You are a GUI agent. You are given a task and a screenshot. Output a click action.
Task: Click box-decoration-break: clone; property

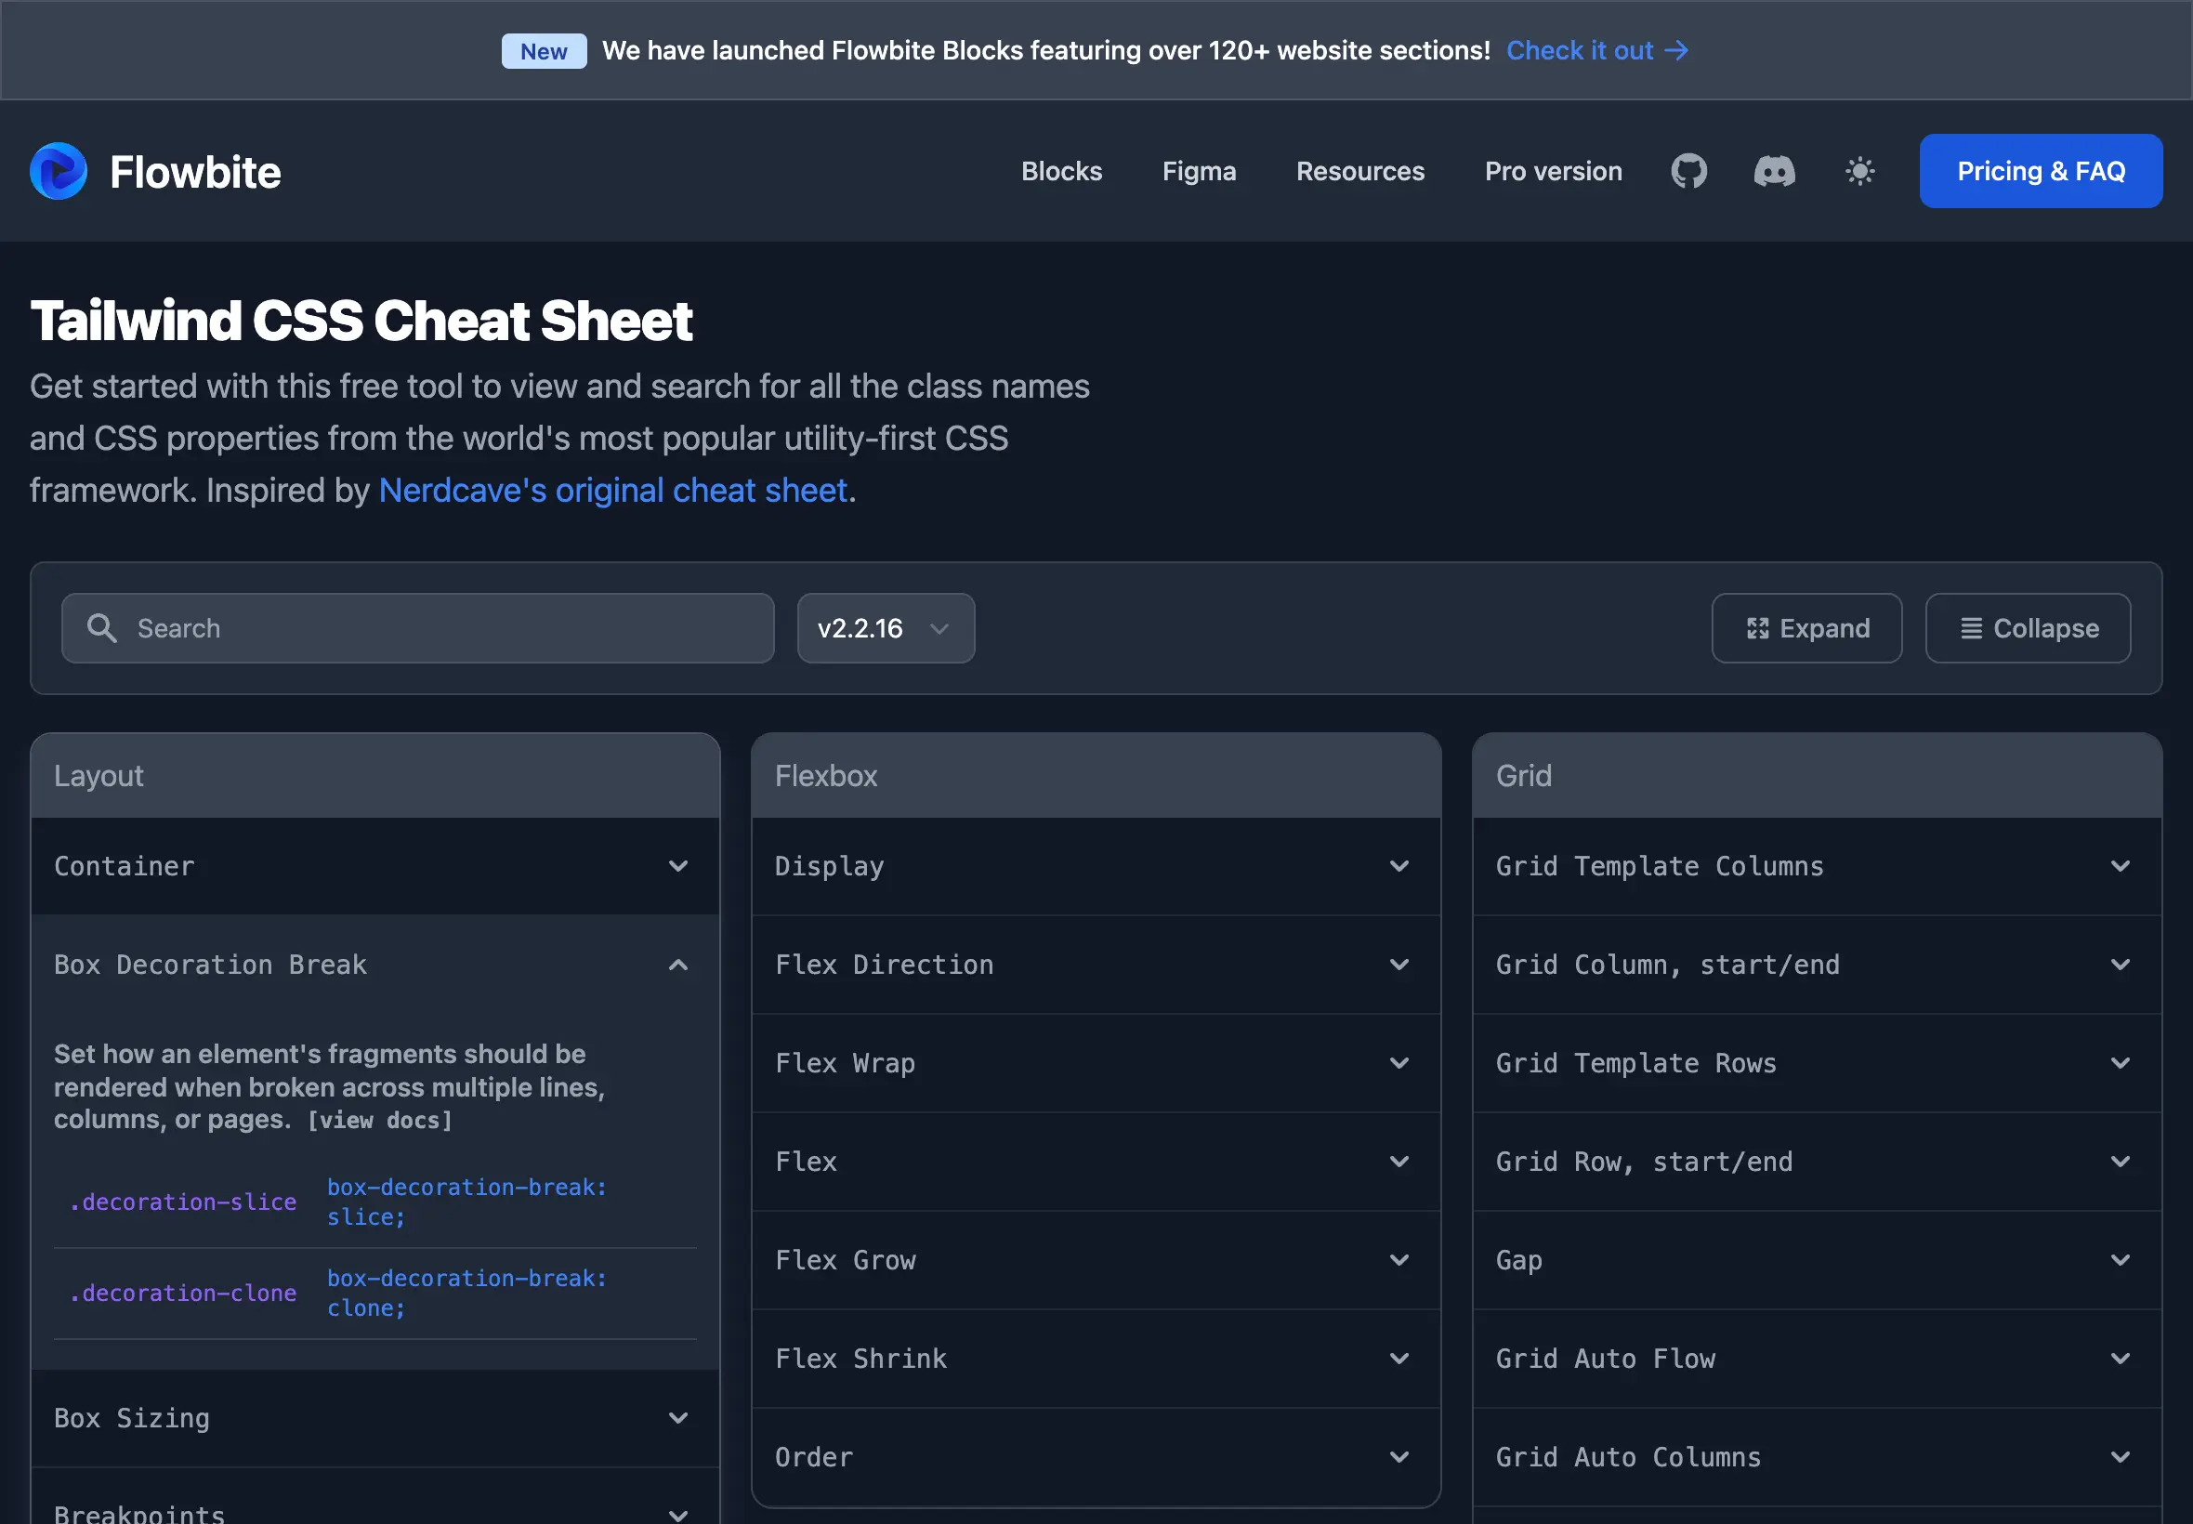[x=466, y=1293]
